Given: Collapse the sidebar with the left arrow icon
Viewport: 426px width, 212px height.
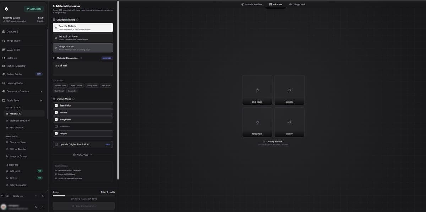Looking at the screenshot, I should click(x=43, y=207).
